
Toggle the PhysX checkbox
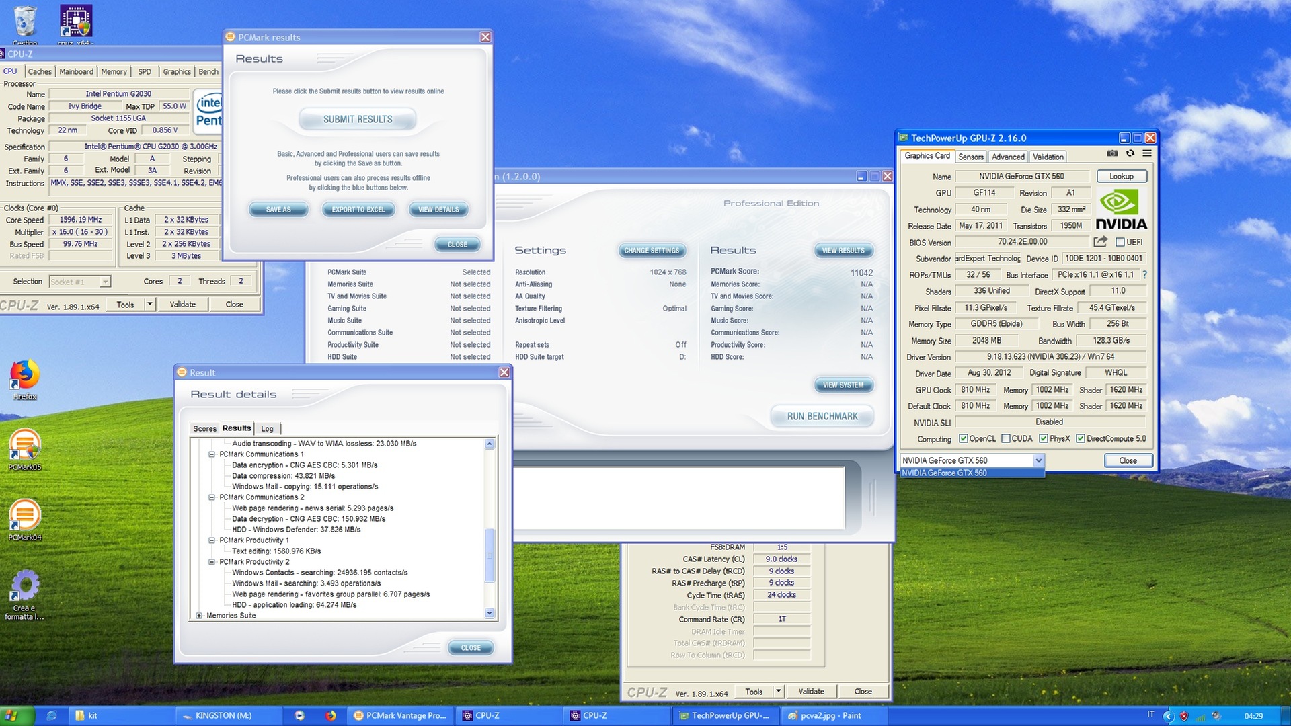1043,439
